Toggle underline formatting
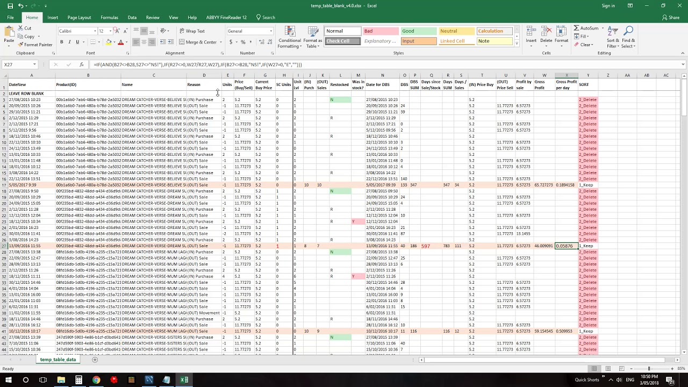This screenshot has height=387, width=688. (x=77, y=42)
